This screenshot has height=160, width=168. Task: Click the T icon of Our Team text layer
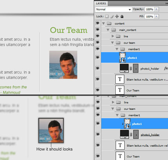(120, 90)
